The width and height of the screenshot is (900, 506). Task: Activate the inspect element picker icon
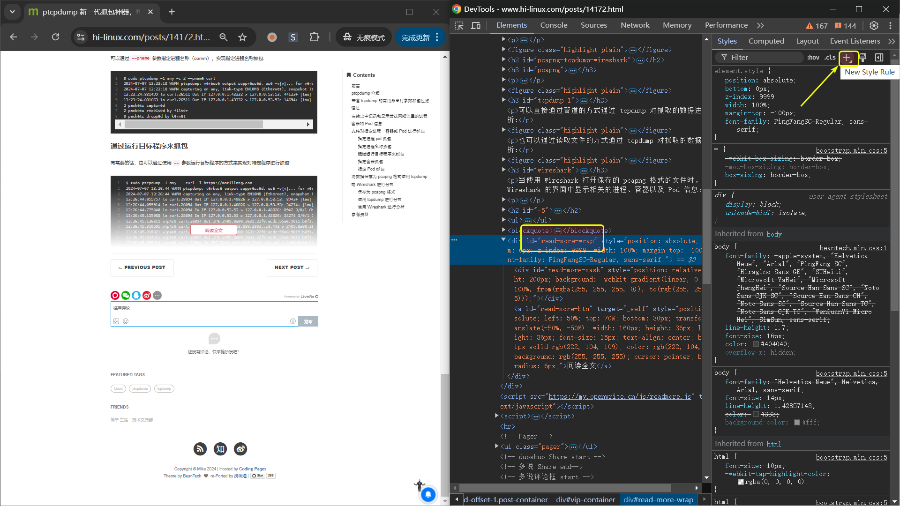tap(459, 26)
